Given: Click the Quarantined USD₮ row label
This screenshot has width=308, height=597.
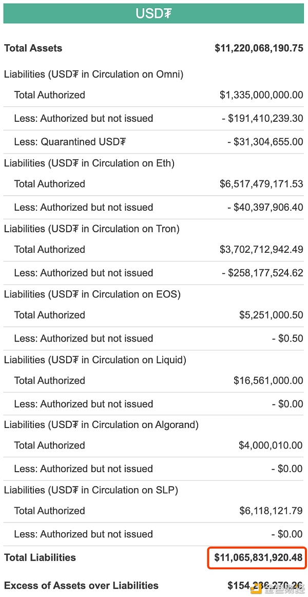Looking at the screenshot, I should (x=70, y=142).
